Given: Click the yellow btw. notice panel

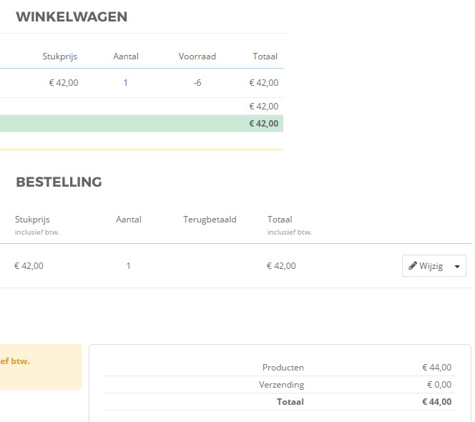Looking at the screenshot, I should (x=40, y=367).
